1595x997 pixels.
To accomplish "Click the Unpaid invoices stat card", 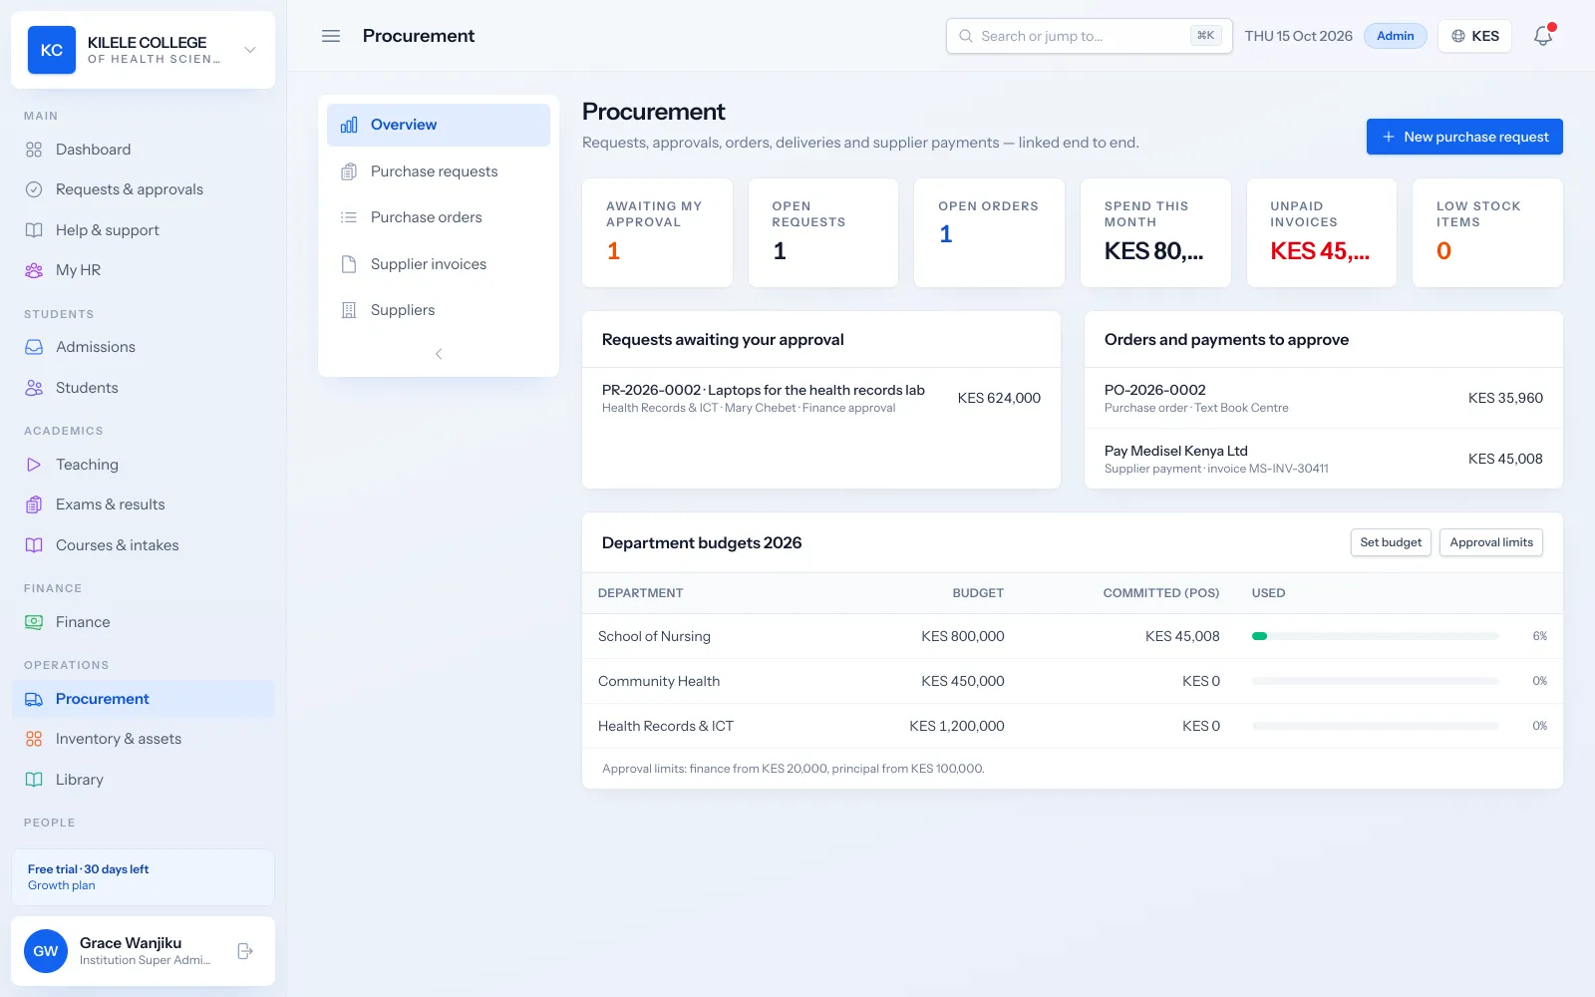I will [1322, 232].
